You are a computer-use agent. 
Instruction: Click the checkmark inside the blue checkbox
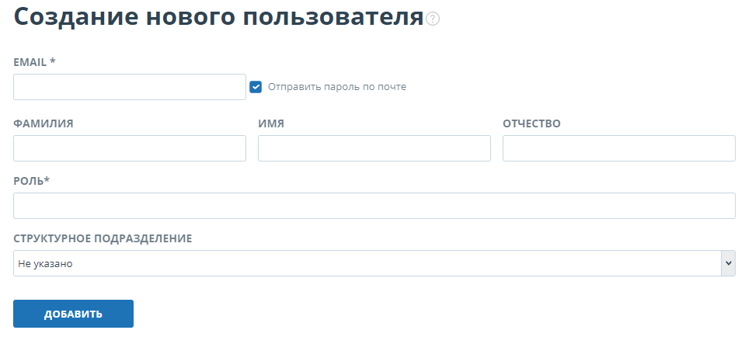[256, 87]
